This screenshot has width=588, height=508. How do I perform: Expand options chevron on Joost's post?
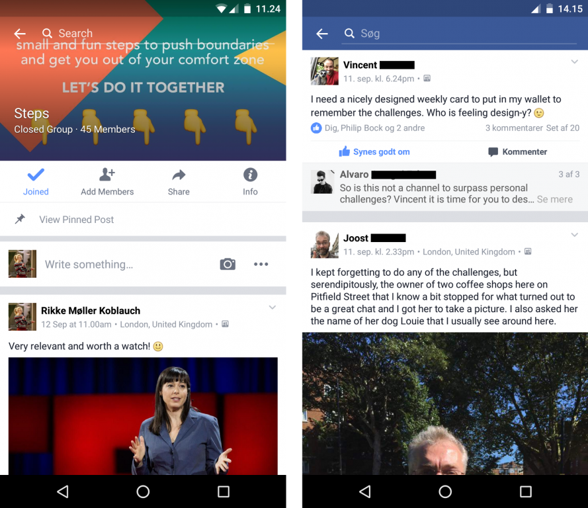575,235
